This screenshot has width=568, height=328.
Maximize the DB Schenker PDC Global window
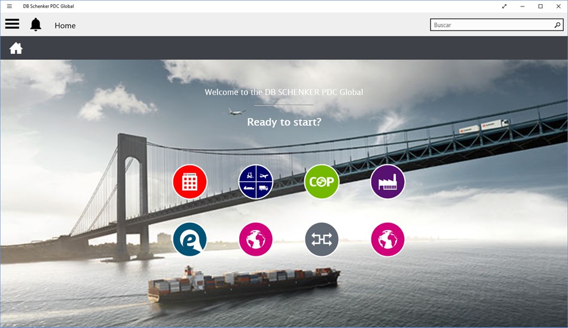[540, 6]
